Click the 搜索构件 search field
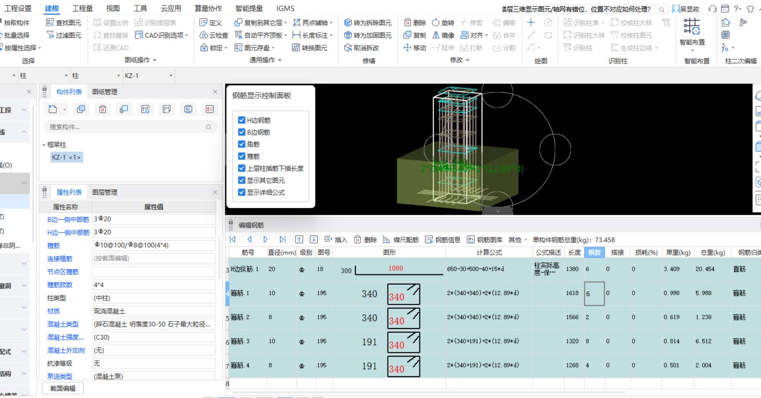The width and height of the screenshot is (761, 398). [131, 127]
